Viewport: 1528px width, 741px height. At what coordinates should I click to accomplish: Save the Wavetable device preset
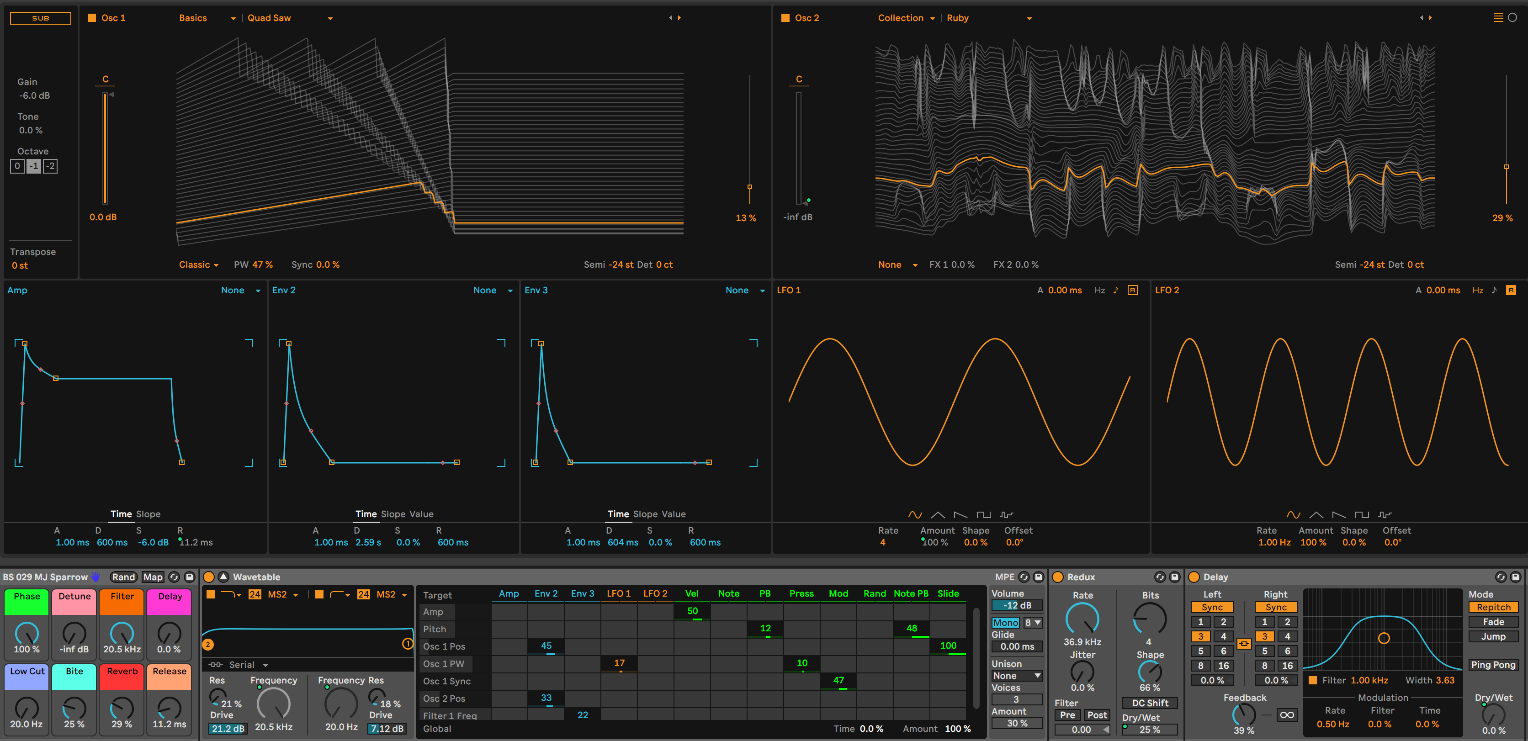pos(1038,577)
